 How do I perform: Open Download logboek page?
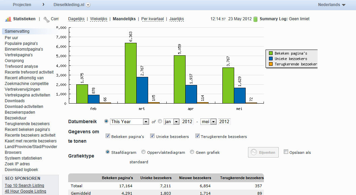point(21,170)
